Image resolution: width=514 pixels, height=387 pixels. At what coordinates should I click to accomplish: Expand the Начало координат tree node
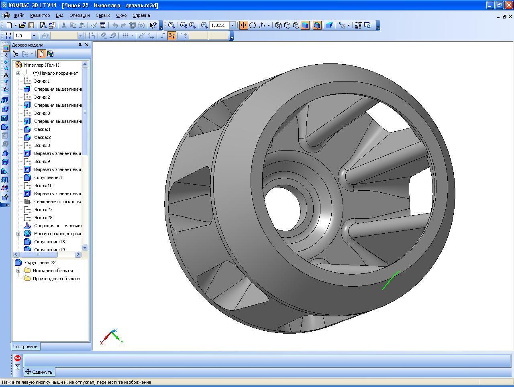click(x=18, y=73)
